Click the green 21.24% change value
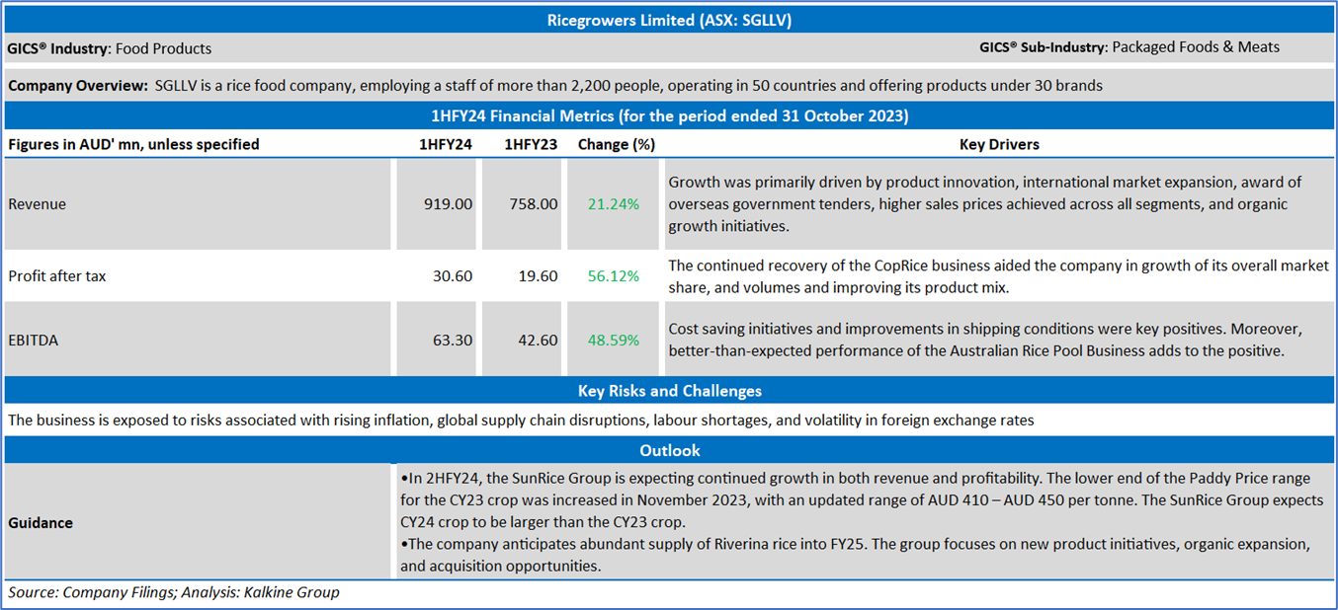 (614, 204)
